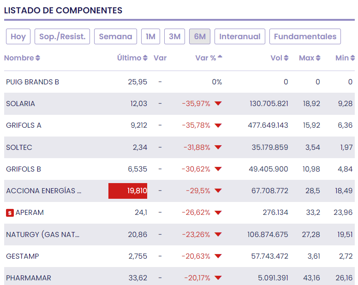The height and width of the screenshot is (285, 358).
Task: Click the ascending sort arrow on Var %
Action: (x=220, y=57)
